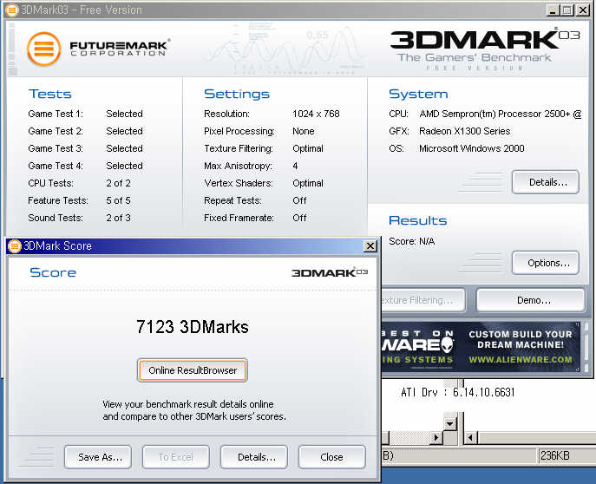Click scroll right arrow in background window
The width and height of the screenshot is (596, 484).
point(436,438)
